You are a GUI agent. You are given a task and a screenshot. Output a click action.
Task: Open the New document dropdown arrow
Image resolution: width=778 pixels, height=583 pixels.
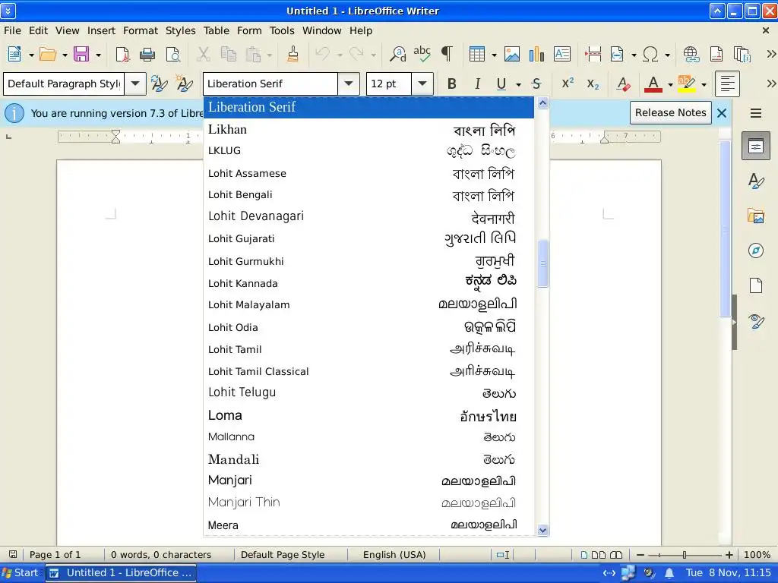point(30,55)
